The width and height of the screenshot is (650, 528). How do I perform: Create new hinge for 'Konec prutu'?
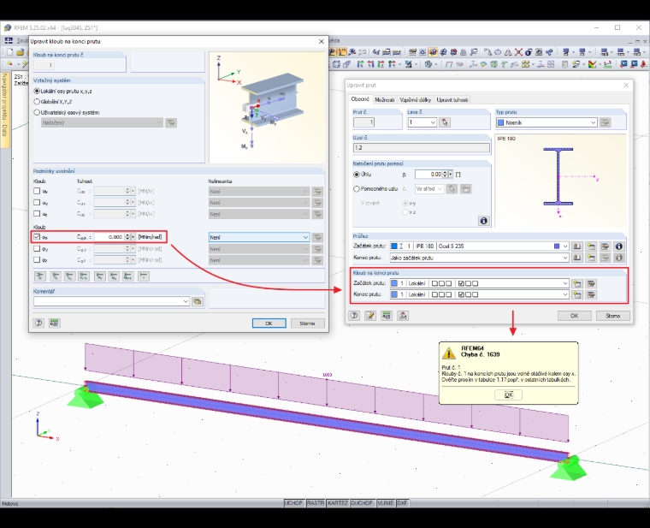click(x=577, y=295)
